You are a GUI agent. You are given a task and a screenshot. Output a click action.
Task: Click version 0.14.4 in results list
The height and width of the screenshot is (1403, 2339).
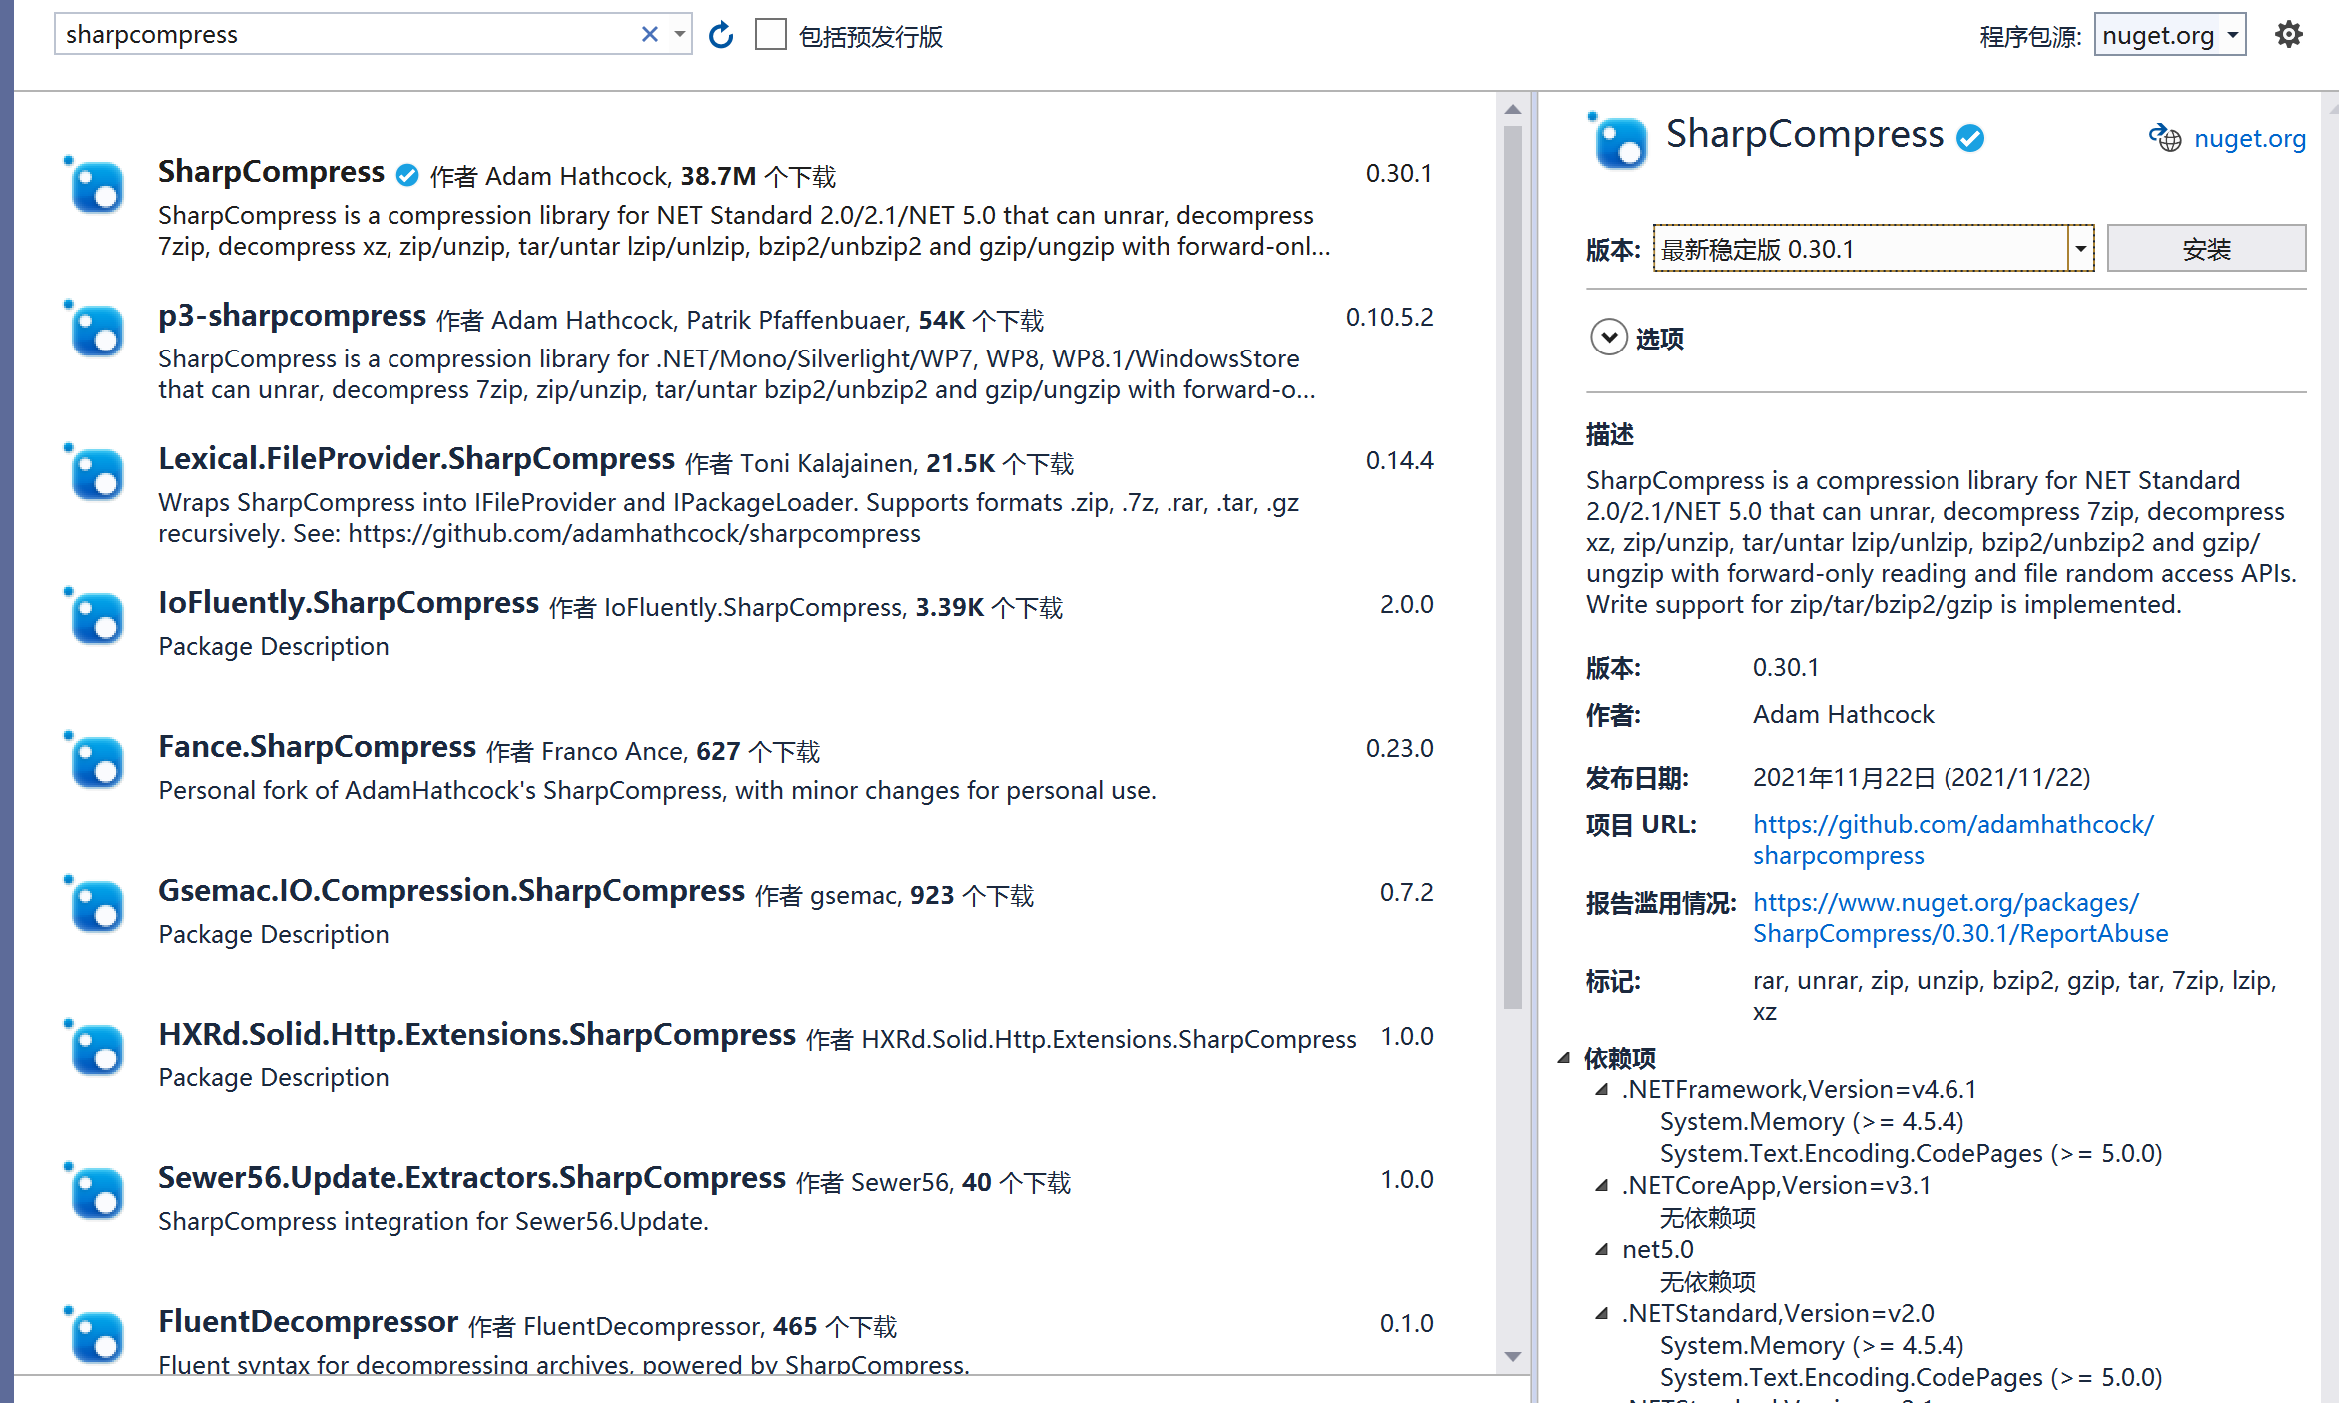pos(1399,460)
